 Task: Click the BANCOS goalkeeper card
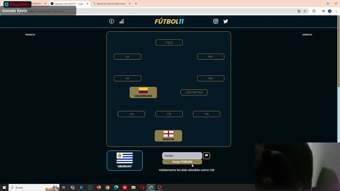(168, 136)
